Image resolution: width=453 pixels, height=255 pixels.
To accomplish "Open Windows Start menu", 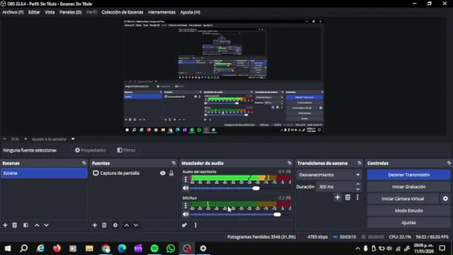I will [8, 248].
